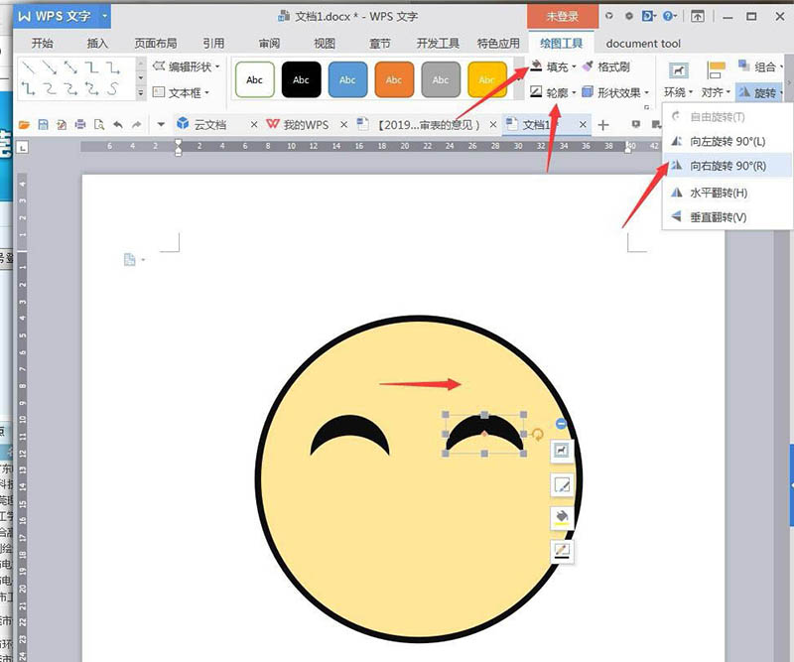The height and width of the screenshot is (662, 794).
Task: Select the elbow double-arrow connector shape
Action: pos(29,89)
